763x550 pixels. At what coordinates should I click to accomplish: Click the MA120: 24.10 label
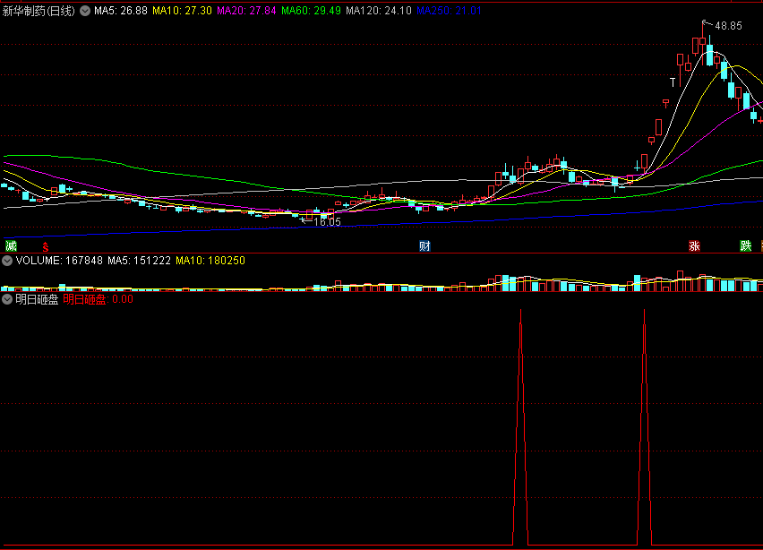coord(379,11)
